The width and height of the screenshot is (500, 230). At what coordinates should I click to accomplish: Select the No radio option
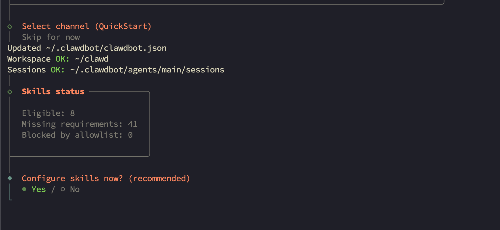tap(74, 189)
